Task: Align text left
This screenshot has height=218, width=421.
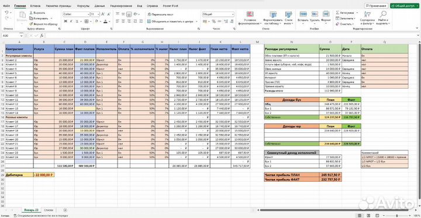Action: tap(118, 21)
